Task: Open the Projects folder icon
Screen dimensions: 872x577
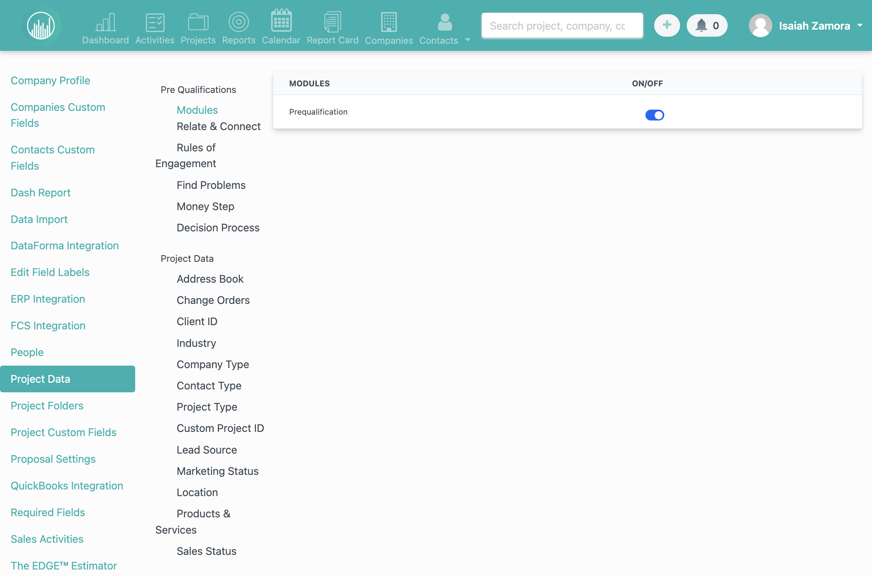Action: coord(198,22)
